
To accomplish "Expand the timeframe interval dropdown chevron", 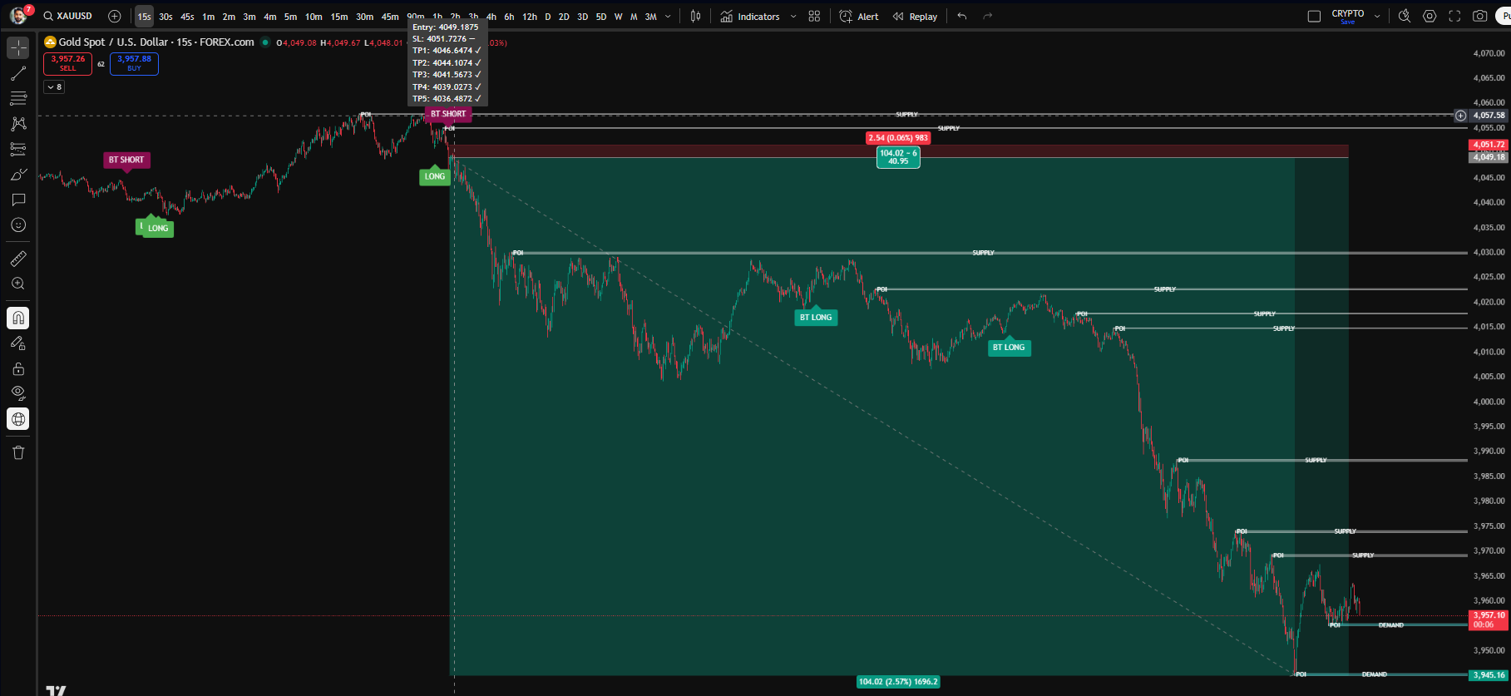I will (x=668, y=17).
